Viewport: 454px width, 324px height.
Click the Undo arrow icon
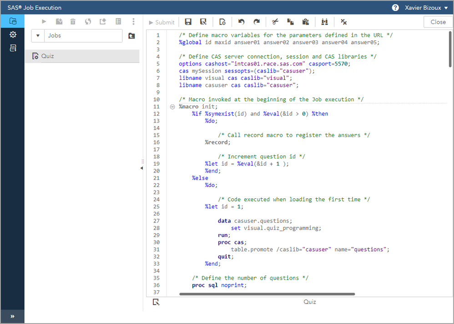(242, 22)
